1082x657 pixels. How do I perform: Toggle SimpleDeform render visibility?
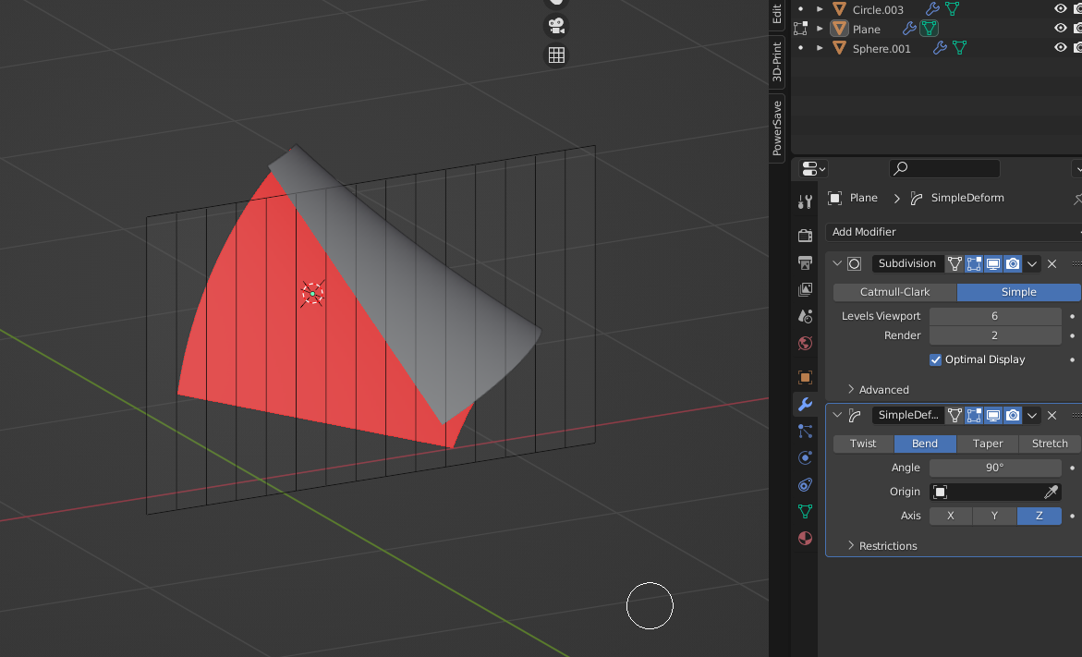coord(1013,416)
